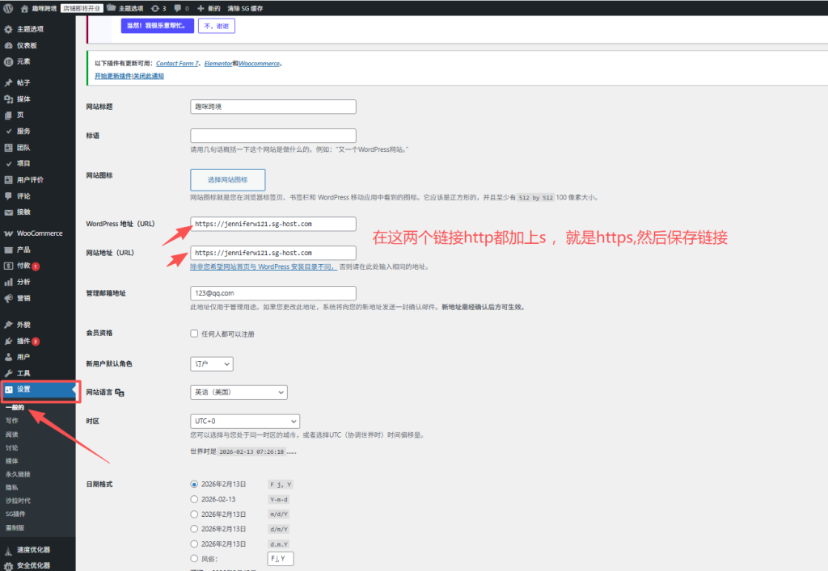
Task: Open the Contact Form 7 update link
Action: tap(178, 63)
